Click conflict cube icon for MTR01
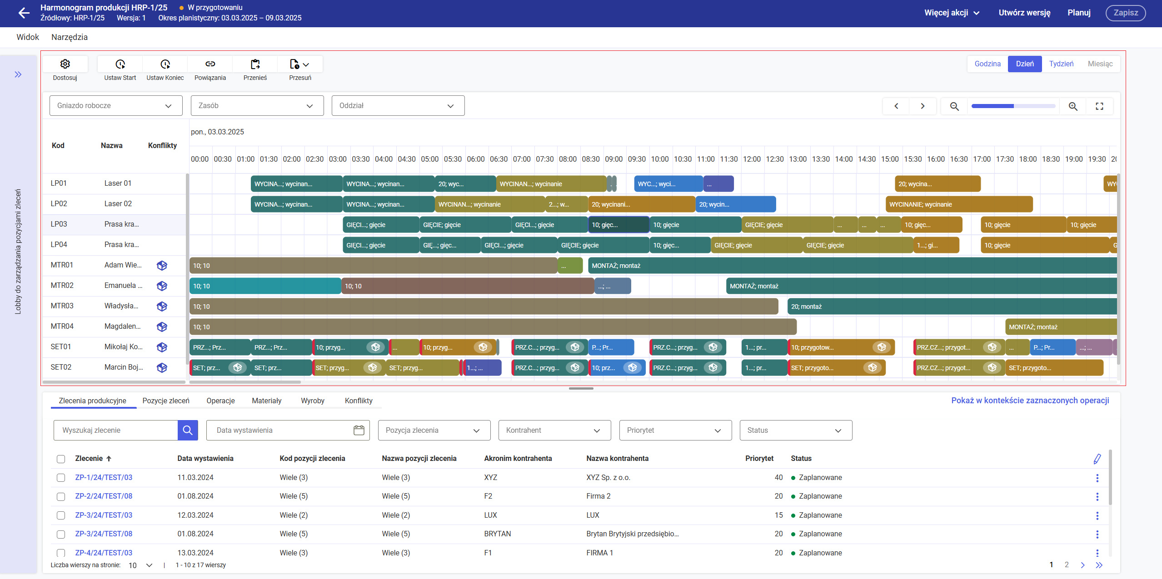 click(162, 266)
